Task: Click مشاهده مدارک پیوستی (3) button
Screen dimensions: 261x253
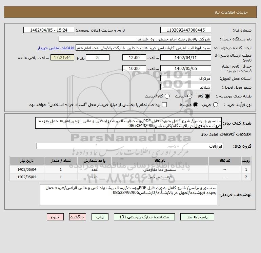Action: click(x=144, y=217)
